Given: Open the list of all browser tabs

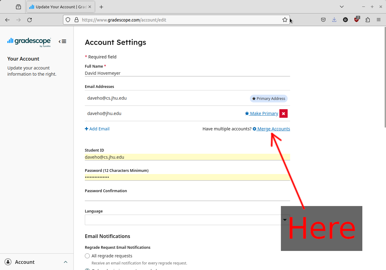Looking at the screenshot, I should (x=342, y=6).
